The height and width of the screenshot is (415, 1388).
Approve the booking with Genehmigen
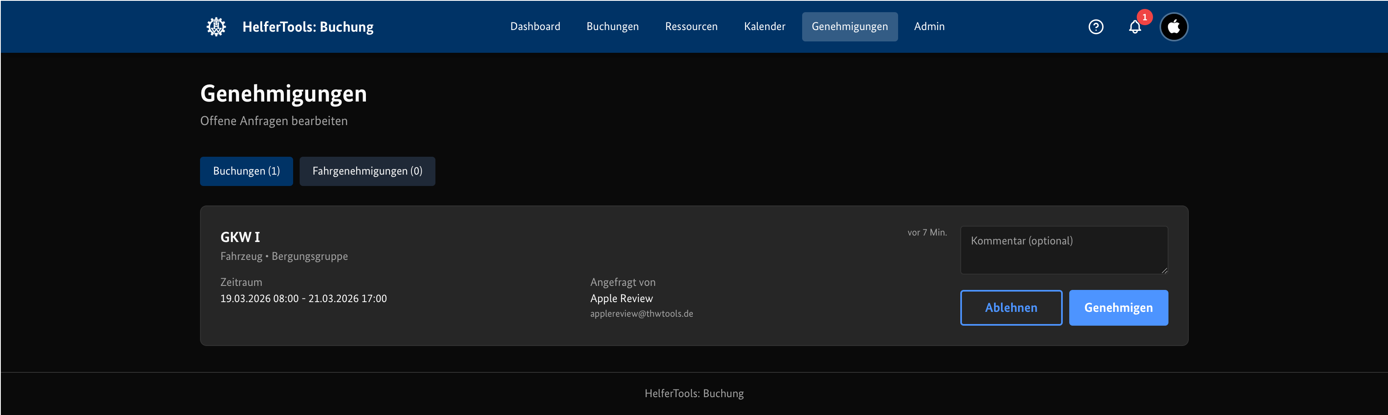coord(1118,308)
